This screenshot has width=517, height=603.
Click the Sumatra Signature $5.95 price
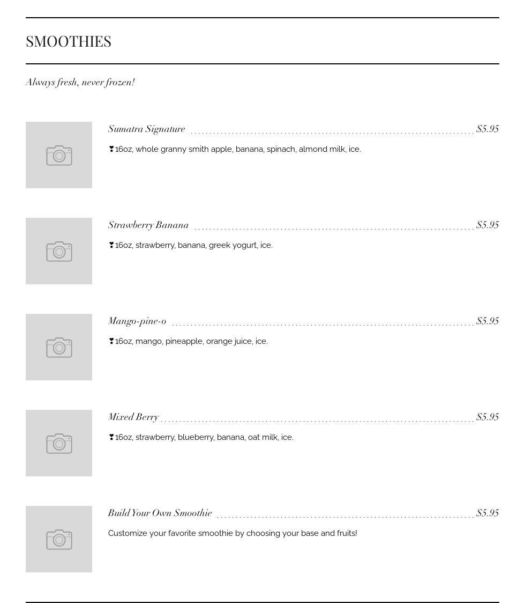point(487,129)
